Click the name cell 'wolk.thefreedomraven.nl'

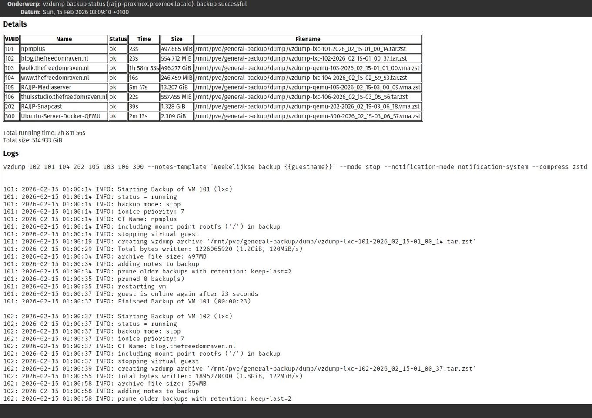[64, 68]
